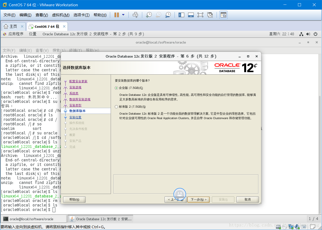Screen dimensions: 322x230
Task: Click the clock 星期六 22:48
Action: click(x=282, y=34)
